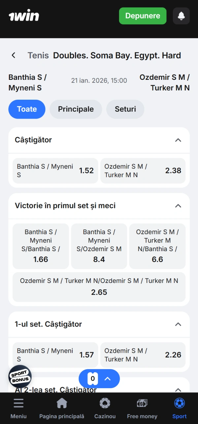This screenshot has height=424, width=198.
Task: Pick Ozdemir S M / Turker M N at 2.26
Action: (143, 355)
